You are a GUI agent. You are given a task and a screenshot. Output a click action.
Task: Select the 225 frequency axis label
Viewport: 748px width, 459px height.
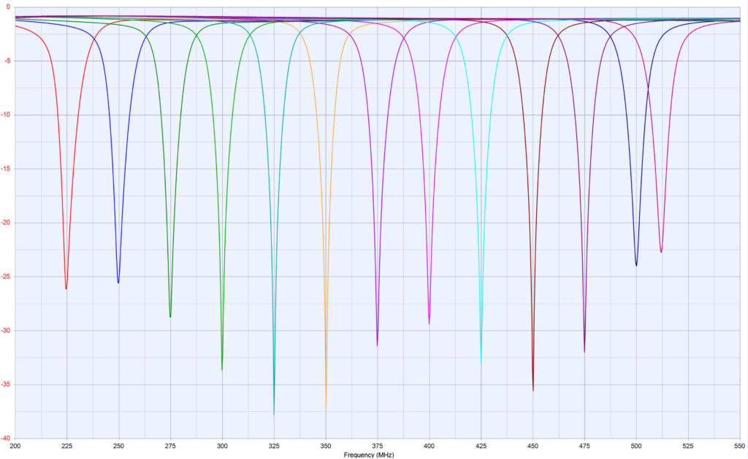click(66, 446)
